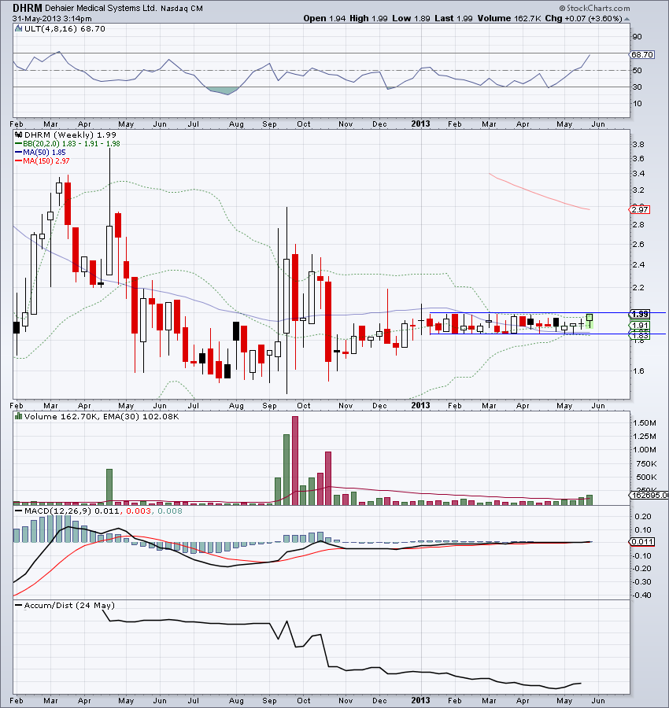Click the Volume 162.70K, EMA(30) 102.08K label

point(102,416)
